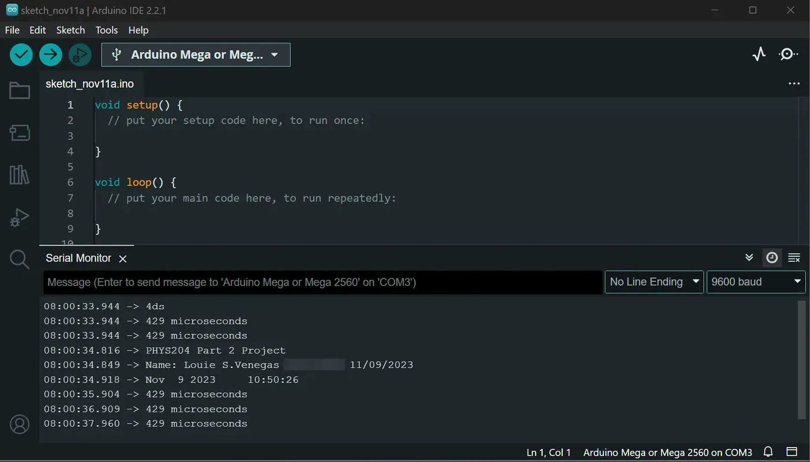This screenshot has height=462, width=810.
Task: Open the No Line Ending dropdown
Action: (x=654, y=282)
